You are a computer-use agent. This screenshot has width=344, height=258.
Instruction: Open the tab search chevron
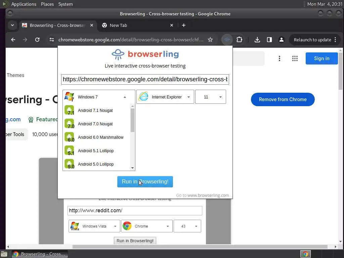click(12, 25)
